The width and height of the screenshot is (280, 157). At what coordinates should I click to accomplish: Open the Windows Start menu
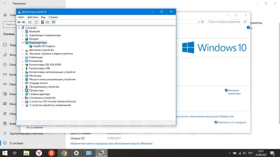[5, 153]
